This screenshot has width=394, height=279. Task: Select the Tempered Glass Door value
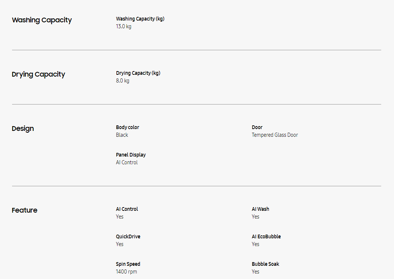(x=275, y=135)
